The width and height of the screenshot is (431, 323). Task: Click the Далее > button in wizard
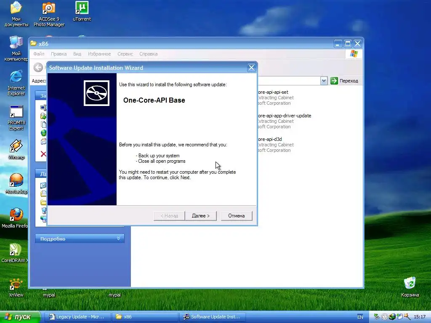[201, 216]
